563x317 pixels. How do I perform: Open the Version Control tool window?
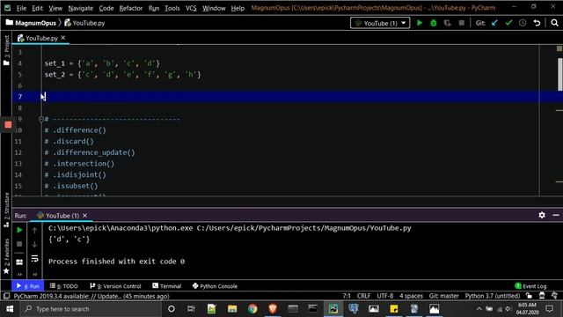click(115, 286)
